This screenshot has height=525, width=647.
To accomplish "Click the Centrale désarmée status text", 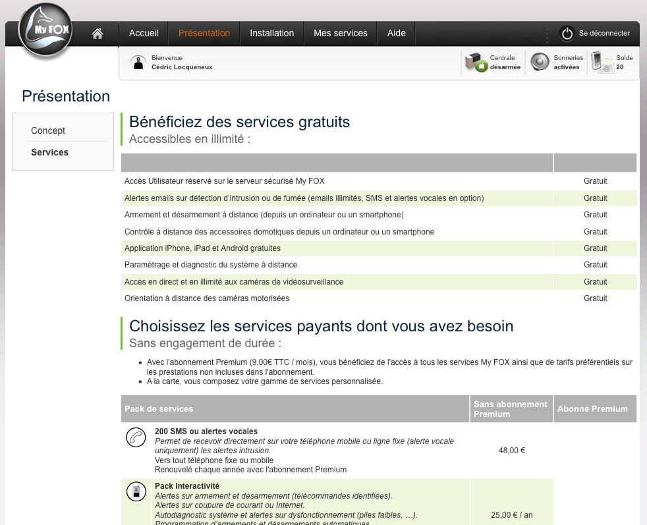I will coord(505,63).
